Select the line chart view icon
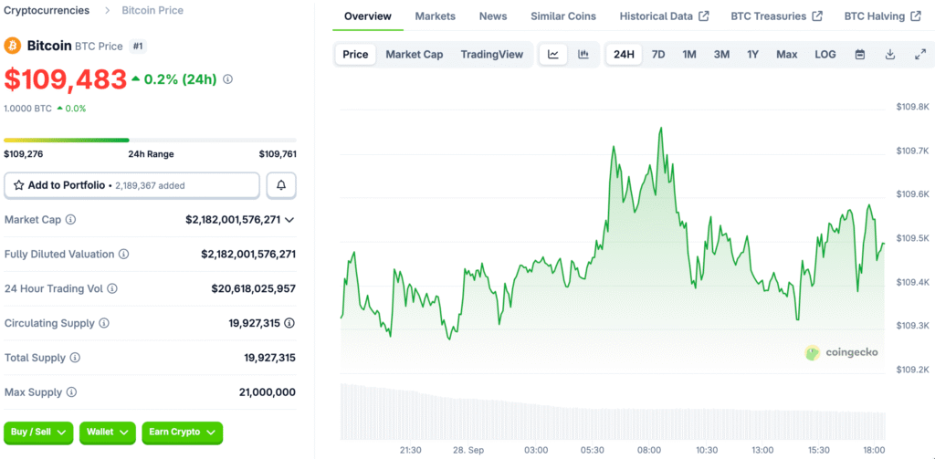 coord(553,55)
